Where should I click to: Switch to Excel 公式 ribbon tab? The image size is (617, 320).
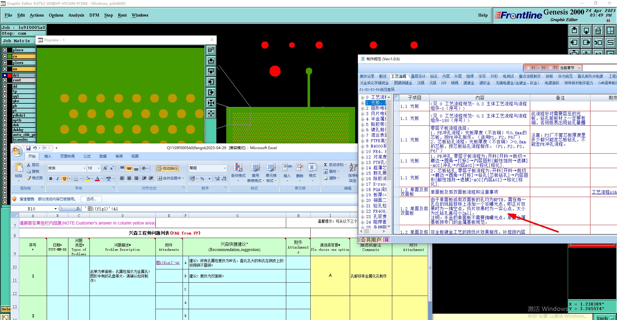click(87, 156)
